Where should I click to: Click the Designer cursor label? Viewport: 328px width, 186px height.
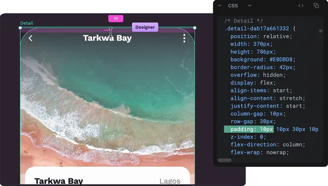pos(145,27)
